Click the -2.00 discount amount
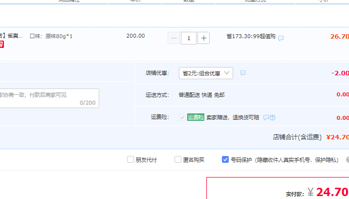Viewport: 349px width, 199px height. 340,73
